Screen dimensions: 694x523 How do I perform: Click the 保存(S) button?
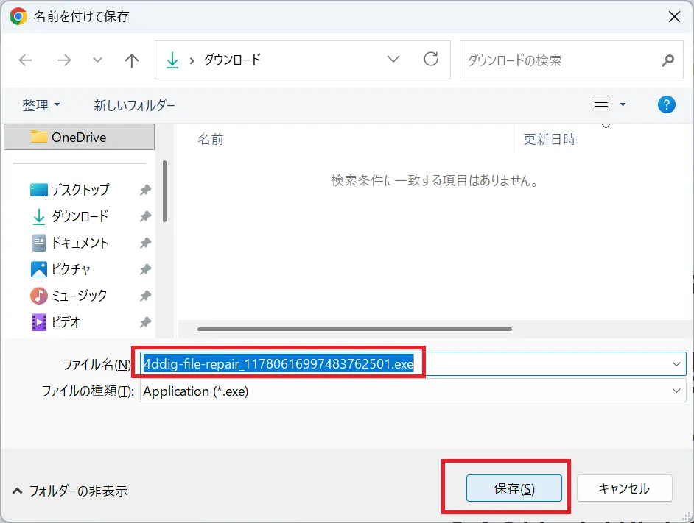pyautogui.click(x=514, y=488)
